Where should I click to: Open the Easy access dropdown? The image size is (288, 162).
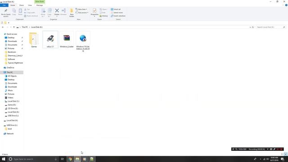click(82, 13)
